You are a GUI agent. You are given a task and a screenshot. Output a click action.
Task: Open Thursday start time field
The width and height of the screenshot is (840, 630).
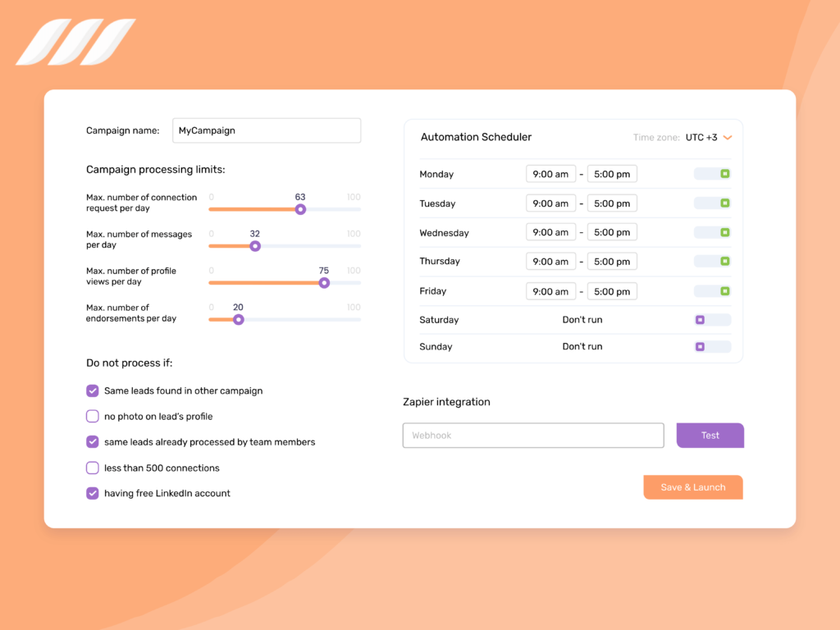tap(550, 262)
